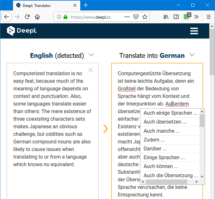Click suggestion list scroll left arrow
This screenshot has width=215, height=199.
tap(143, 182)
